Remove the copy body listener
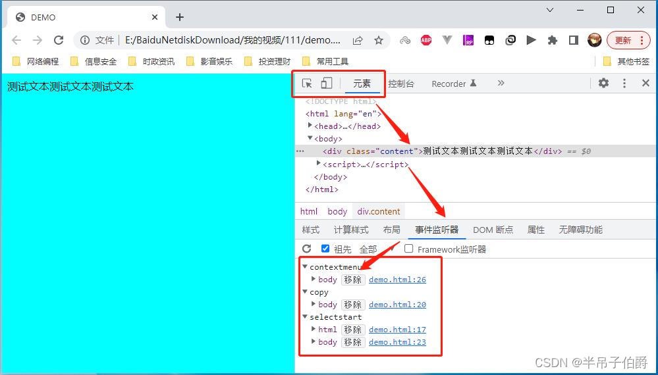 tap(353, 305)
